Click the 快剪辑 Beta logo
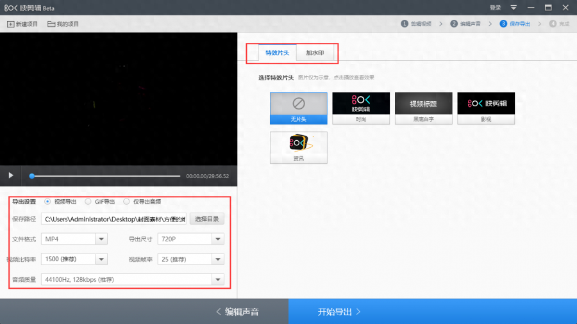Image resolution: width=577 pixels, height=324 pixels. pyautogui.click(x=29, y=8)
